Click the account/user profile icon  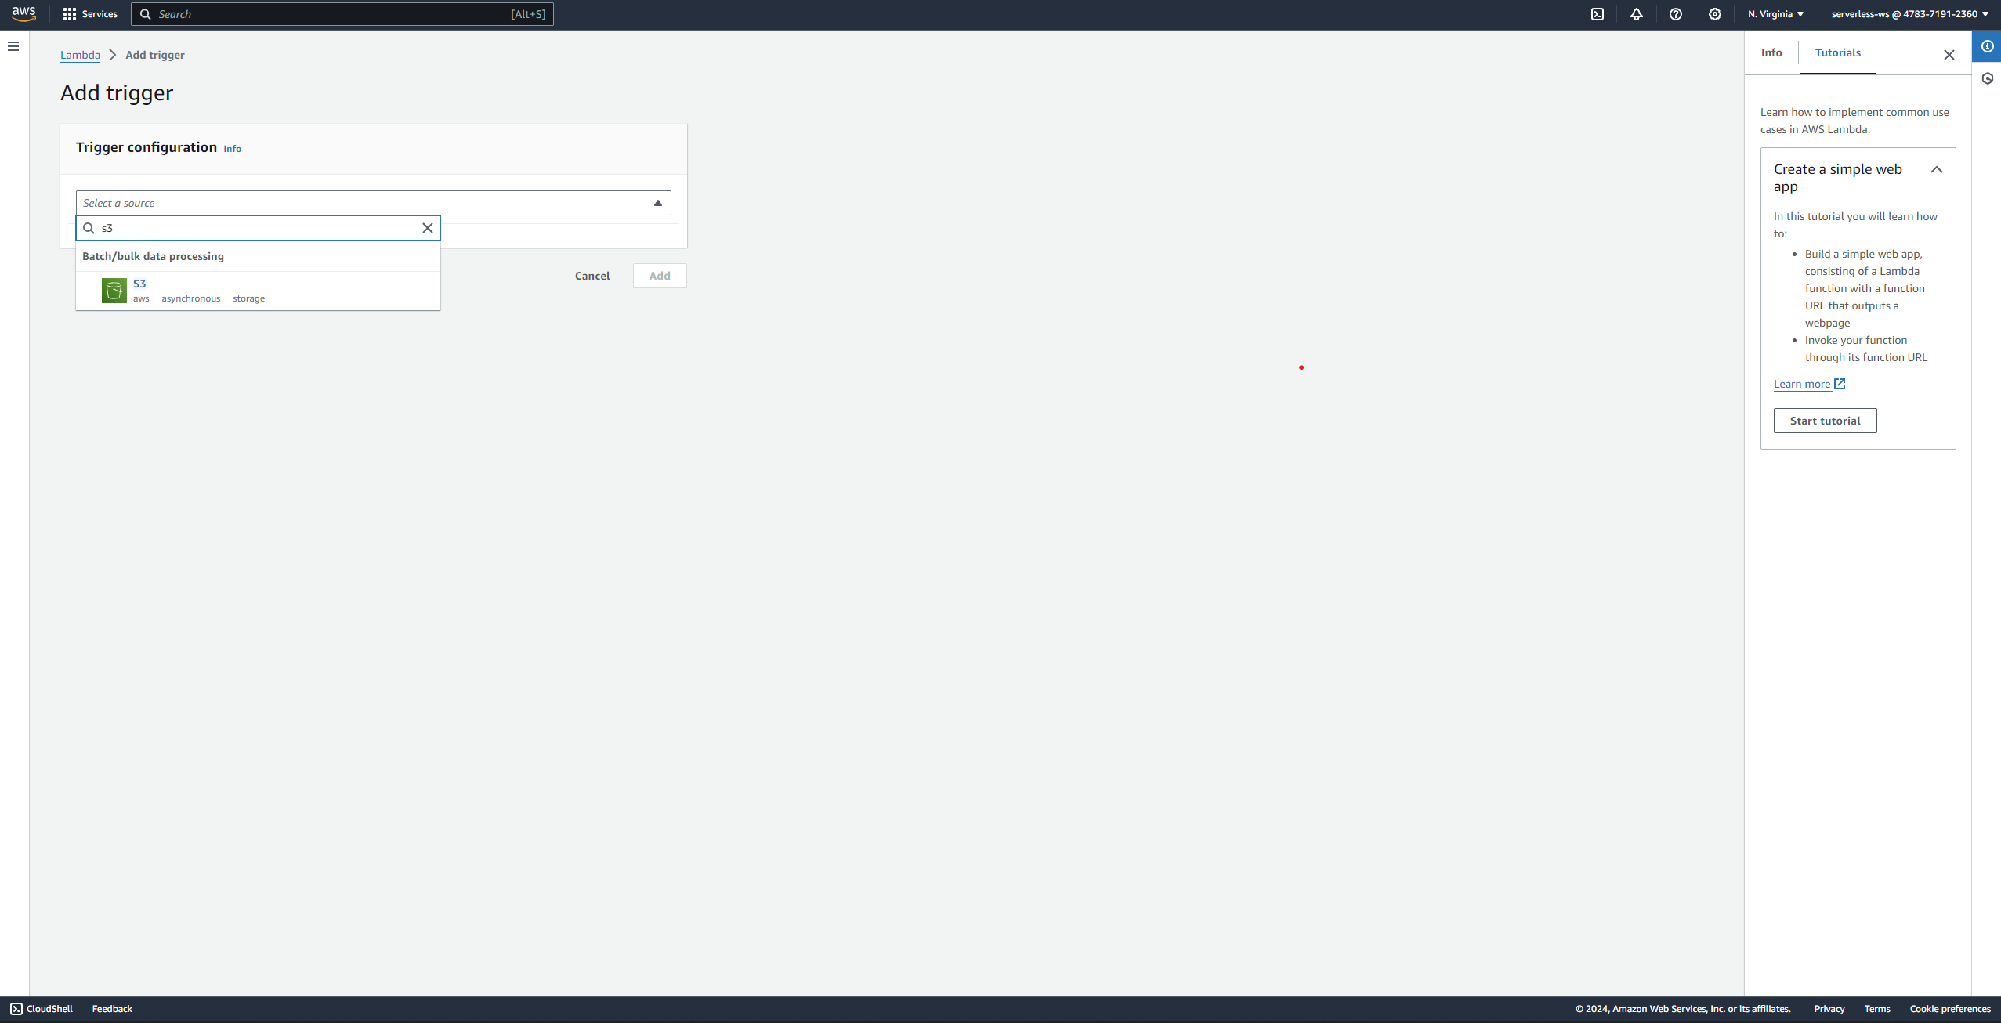click(1909, 14)
